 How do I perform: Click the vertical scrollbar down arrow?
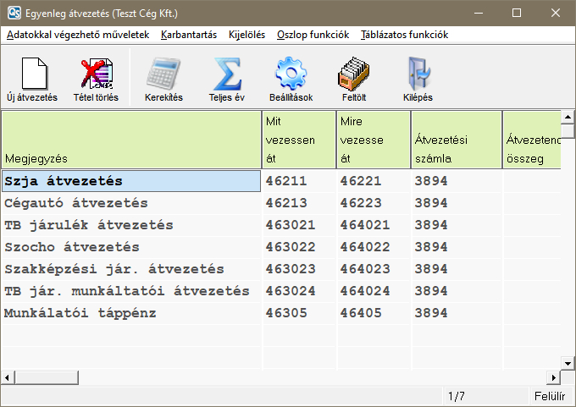(568, 362)
